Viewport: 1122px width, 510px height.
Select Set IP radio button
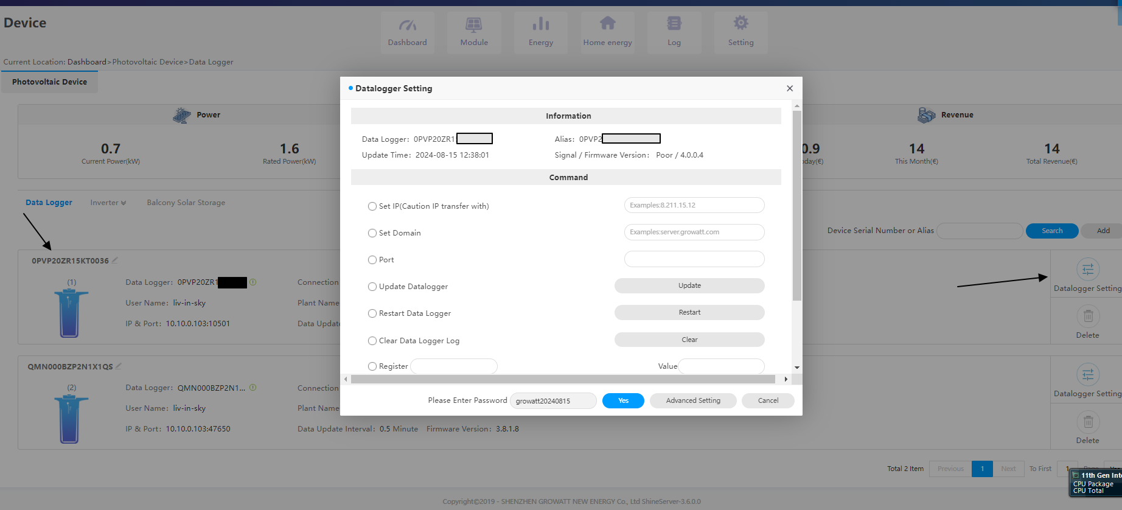[372, 206]
